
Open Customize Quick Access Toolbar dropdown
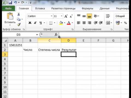31,3
